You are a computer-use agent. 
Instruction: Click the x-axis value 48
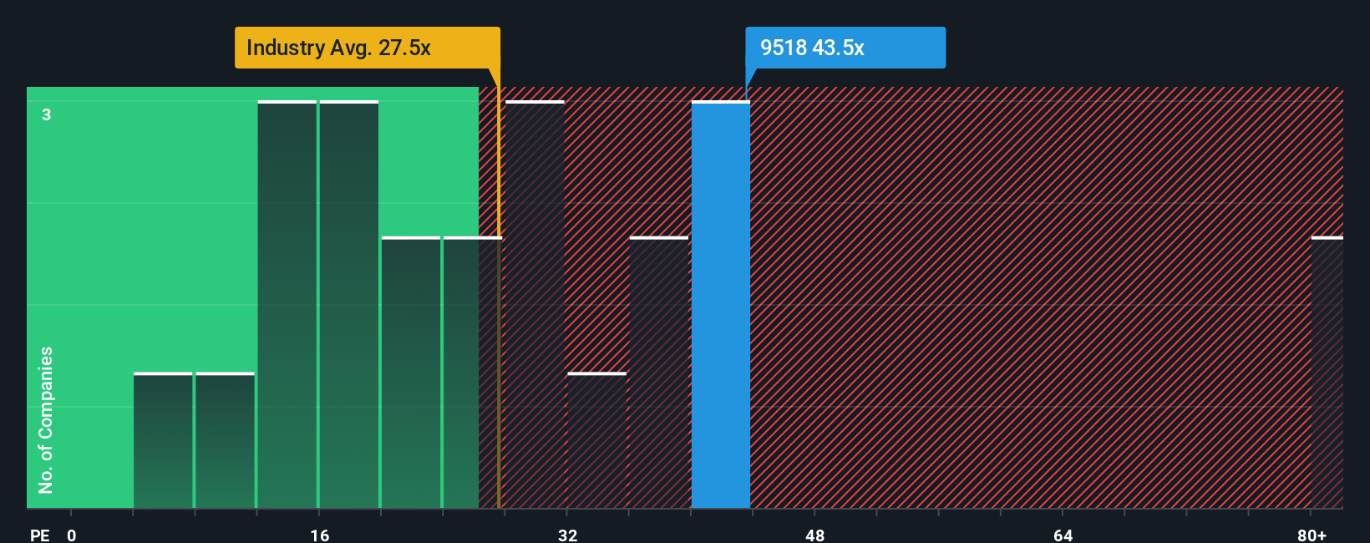click(x=815, y=535)
